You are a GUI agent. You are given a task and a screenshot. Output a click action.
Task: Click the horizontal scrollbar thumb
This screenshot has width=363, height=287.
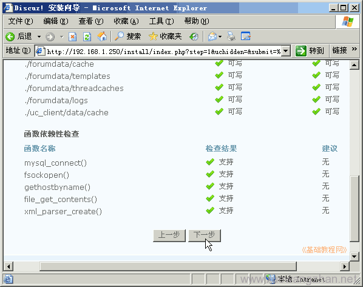[168, 266]
